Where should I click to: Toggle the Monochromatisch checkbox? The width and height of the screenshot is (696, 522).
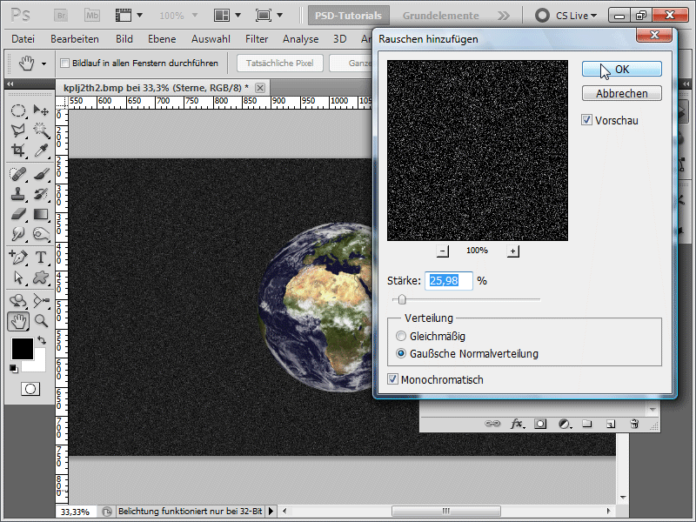click(392, 379)
